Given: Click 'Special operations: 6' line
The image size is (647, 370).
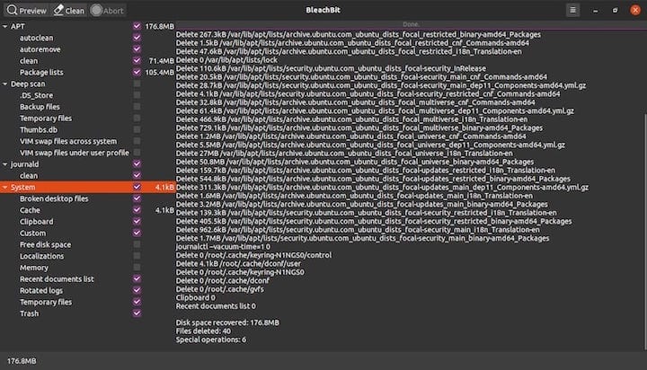Looking at the screenshot, I should [x=211, y=339].
